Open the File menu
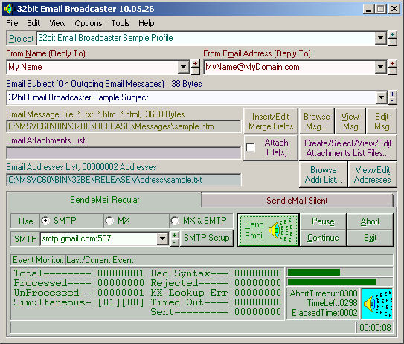This screenshot has height=344, width=404. [12, 24]
